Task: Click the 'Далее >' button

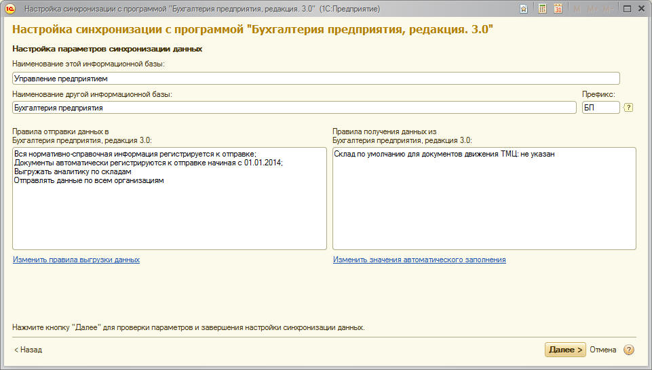Action: pos(564,350)
